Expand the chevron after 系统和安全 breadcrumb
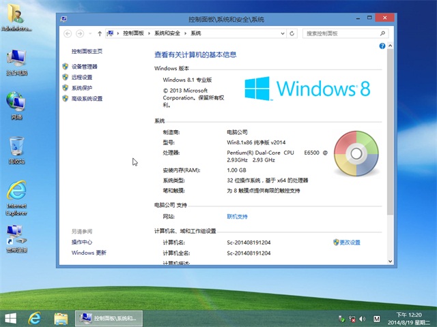Image resolution: width=437 pixels, height=327 pixels. [x=185, y=33]
